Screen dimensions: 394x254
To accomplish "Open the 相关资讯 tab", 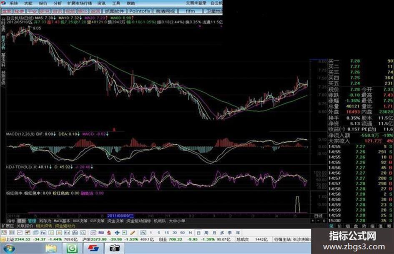I will [44, 226].
